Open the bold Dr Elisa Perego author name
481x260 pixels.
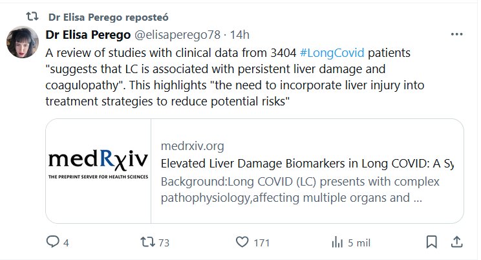88,34
